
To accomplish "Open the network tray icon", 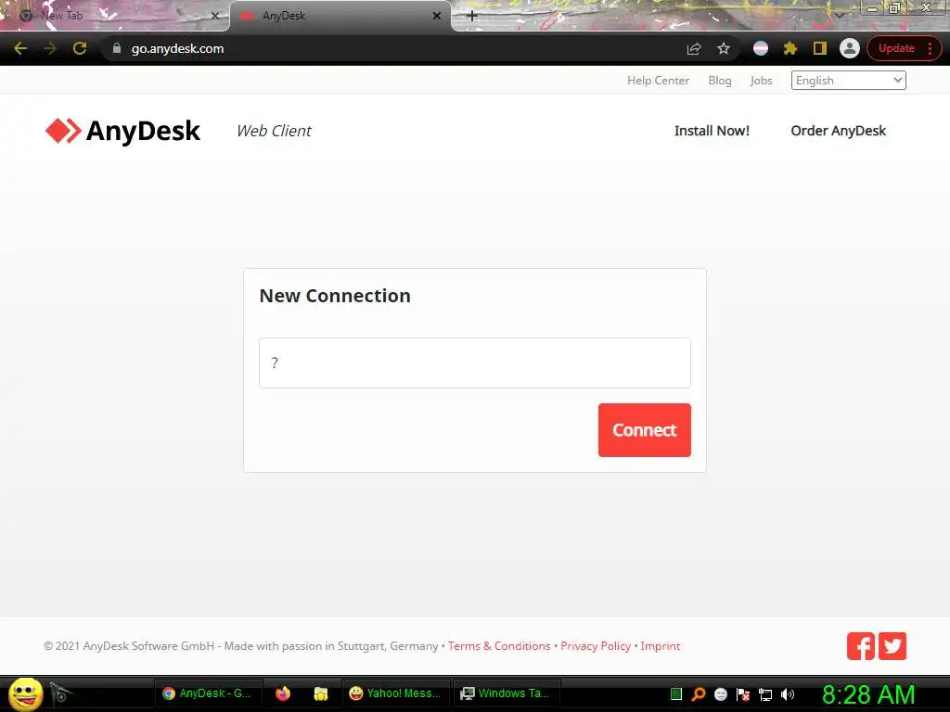I will point(765,694).
